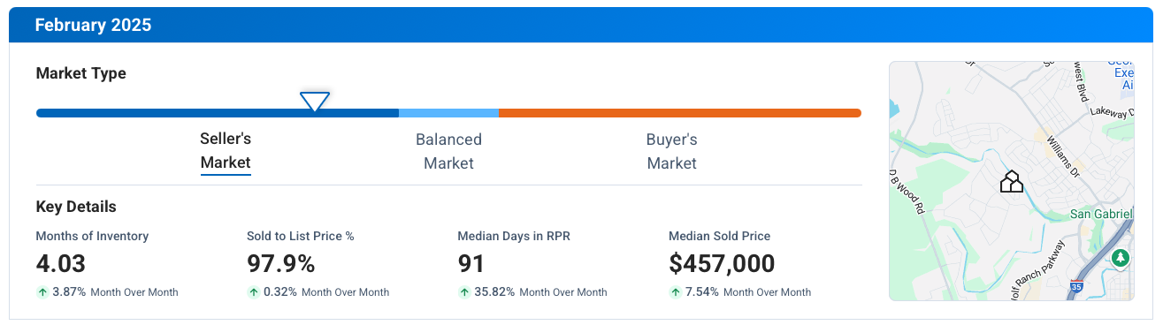
Task: Click up arrow beside 35.82% Month Over Month
Action: [x=463, y=292]
